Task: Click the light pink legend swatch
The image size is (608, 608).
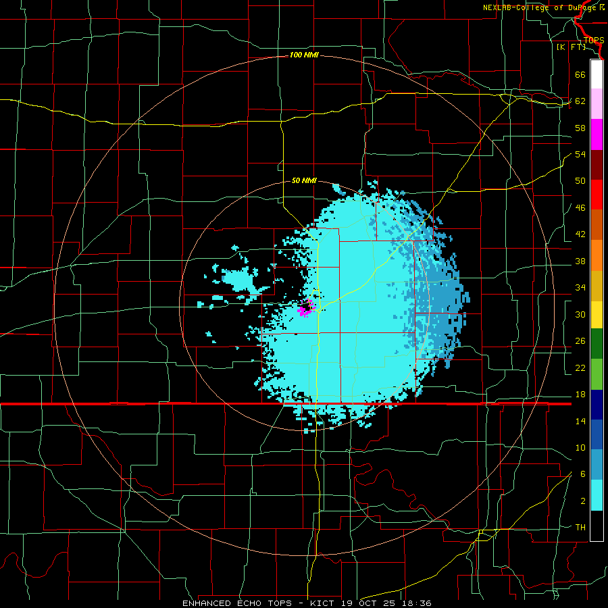Action: (x=597, y=104)
